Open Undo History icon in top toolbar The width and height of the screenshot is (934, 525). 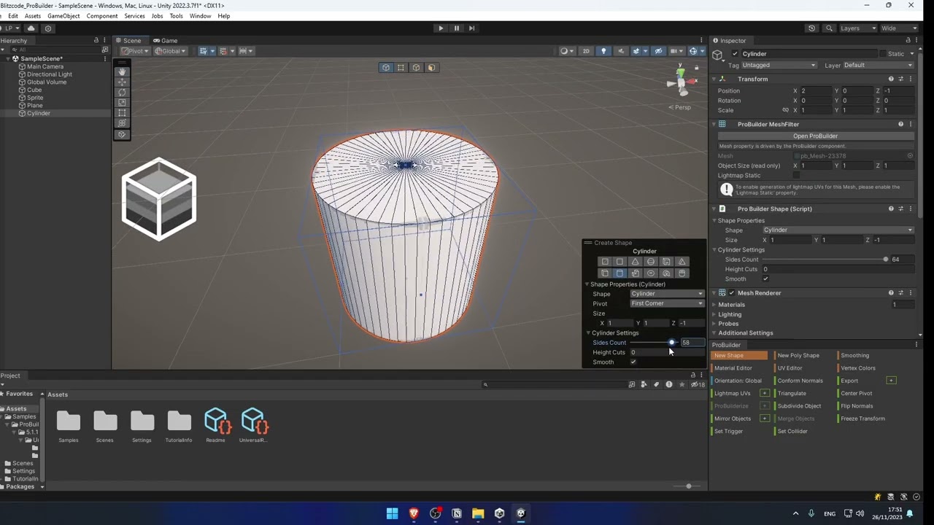[x=811, y=28]
